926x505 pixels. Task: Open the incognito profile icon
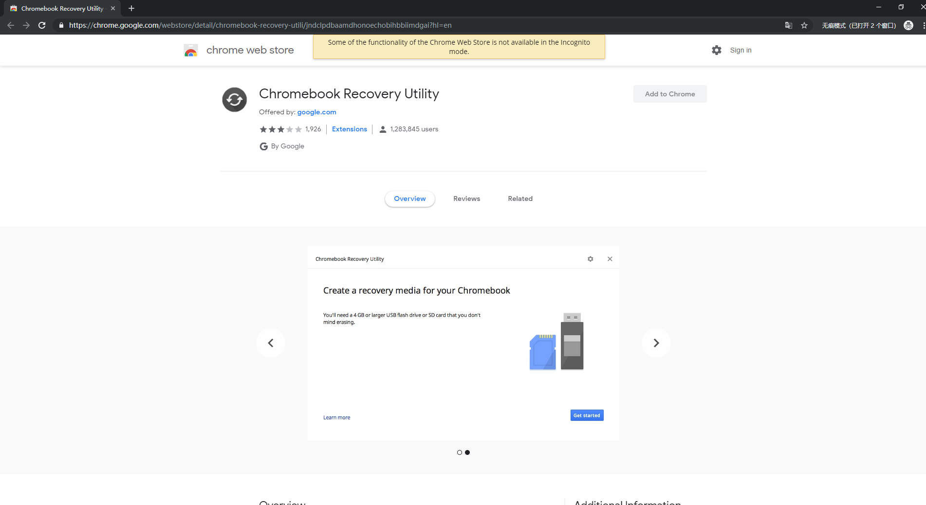click(908, 25)
